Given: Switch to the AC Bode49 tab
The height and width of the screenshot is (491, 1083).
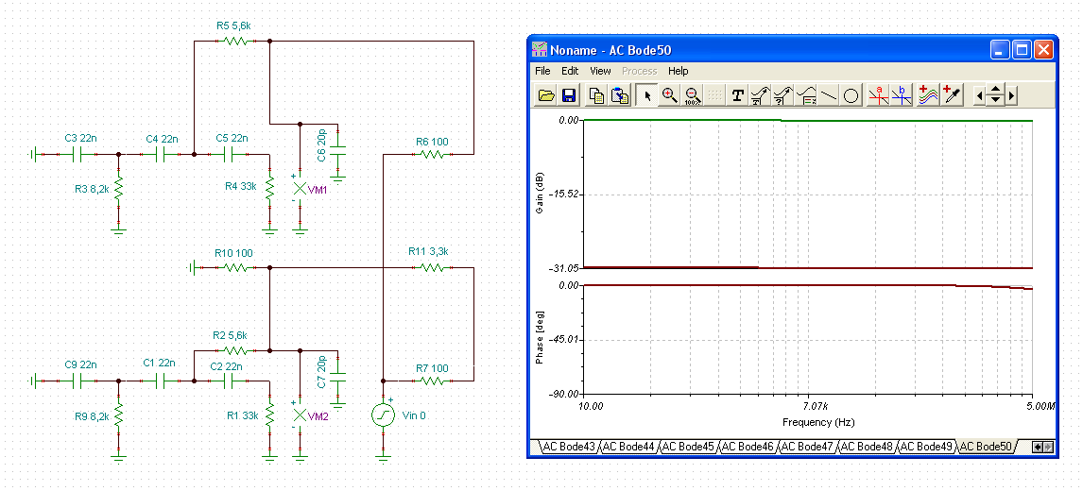Looking at the screenshot, I should (x=927, y=447).
